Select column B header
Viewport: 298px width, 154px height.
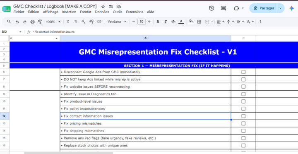coord(145,38)
